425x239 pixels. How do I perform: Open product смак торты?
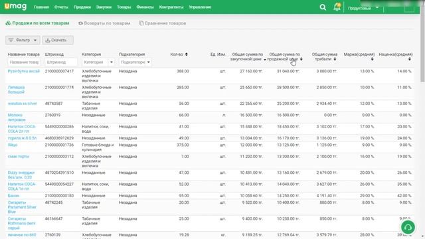point(18,157)
